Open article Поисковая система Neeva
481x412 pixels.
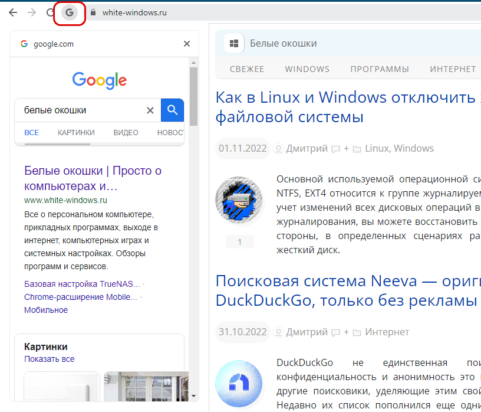pos(348,290)
